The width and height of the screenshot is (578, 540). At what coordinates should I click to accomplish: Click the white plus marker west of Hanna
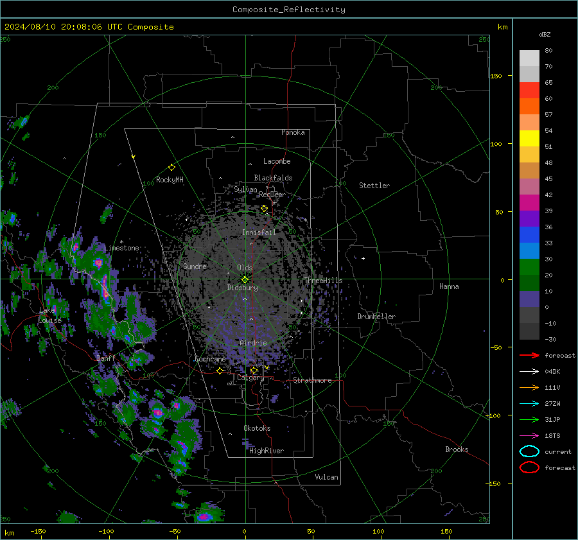(363, 258)
